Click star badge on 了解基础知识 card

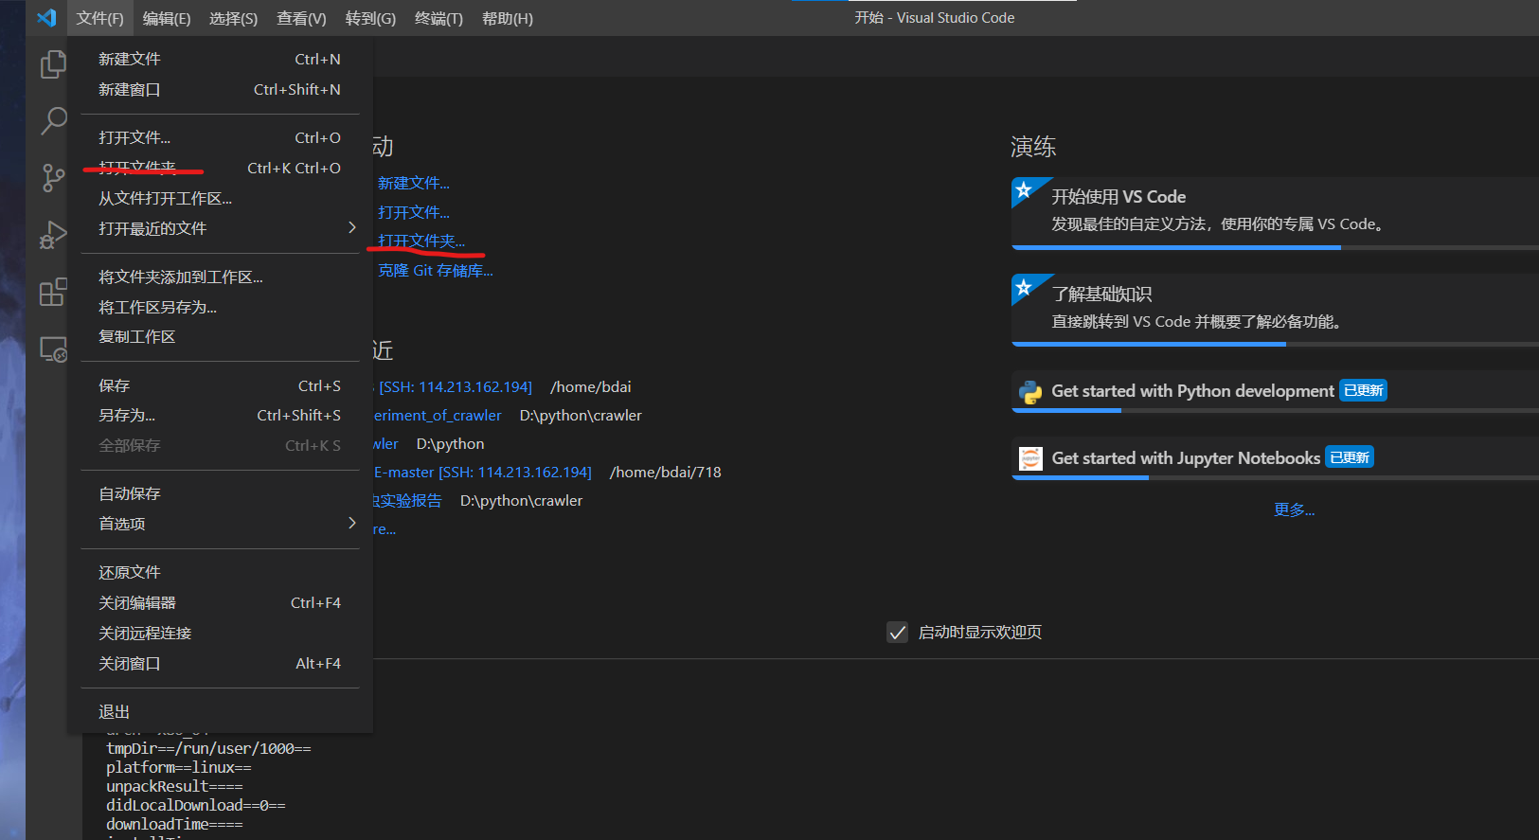click(1024, 288)
